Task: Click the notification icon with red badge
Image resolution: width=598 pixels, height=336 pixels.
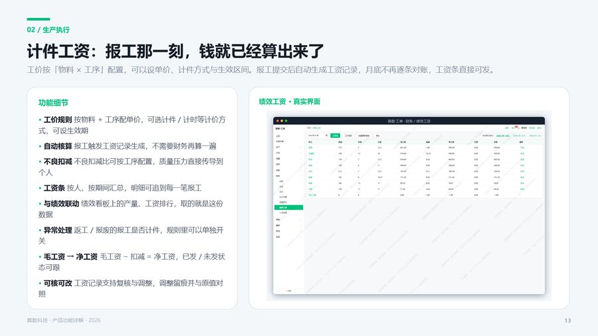Action: (x=515, y=127)
